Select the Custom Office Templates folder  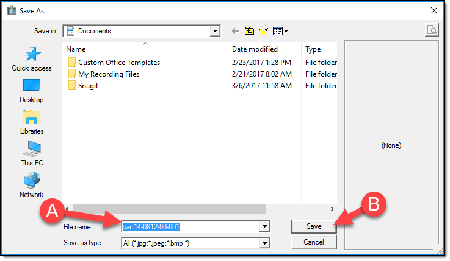pos(118,63)
